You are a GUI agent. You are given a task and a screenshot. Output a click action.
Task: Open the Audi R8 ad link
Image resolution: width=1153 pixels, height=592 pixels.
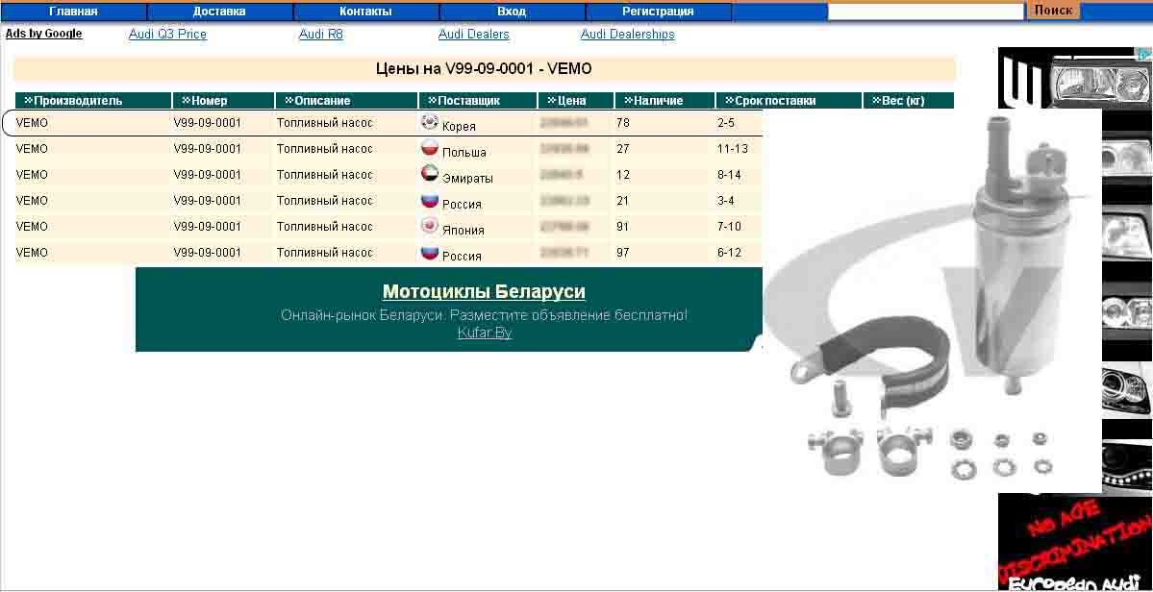tap(321, 35)
